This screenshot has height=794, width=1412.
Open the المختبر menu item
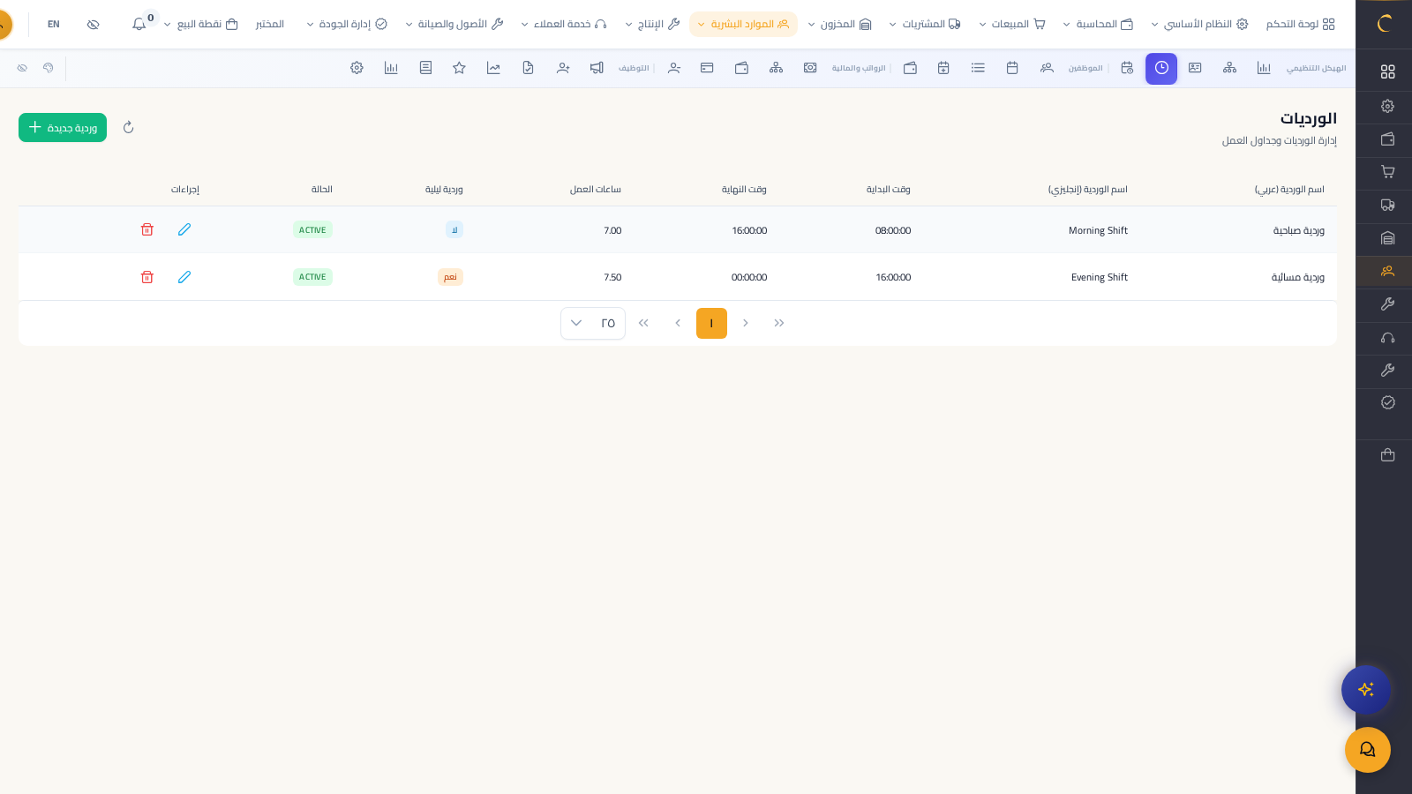(x=270, y=24)
